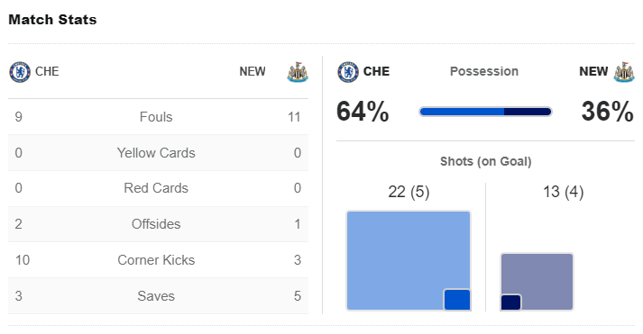Click Newcastle's navy shots on goal square
The image size is (643, 334).
(511, 302)
